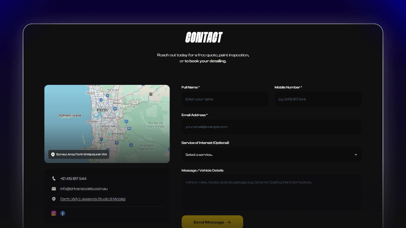Screen dimensions: 406x228
Task: Click the CONTACT heading
Action: click(204, 38)
